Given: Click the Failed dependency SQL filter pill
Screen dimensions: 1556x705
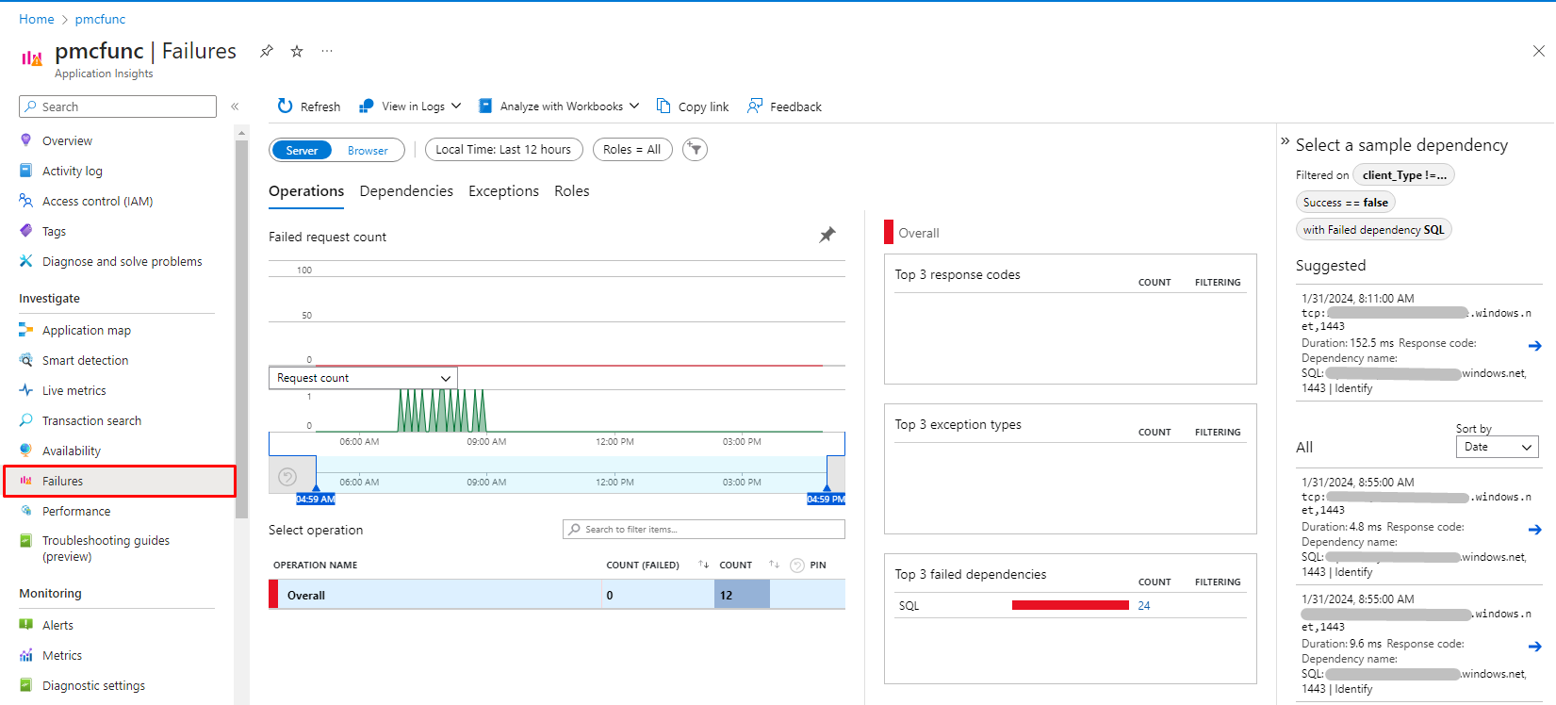Looking at the screenshot, I should coord(1373,229).
